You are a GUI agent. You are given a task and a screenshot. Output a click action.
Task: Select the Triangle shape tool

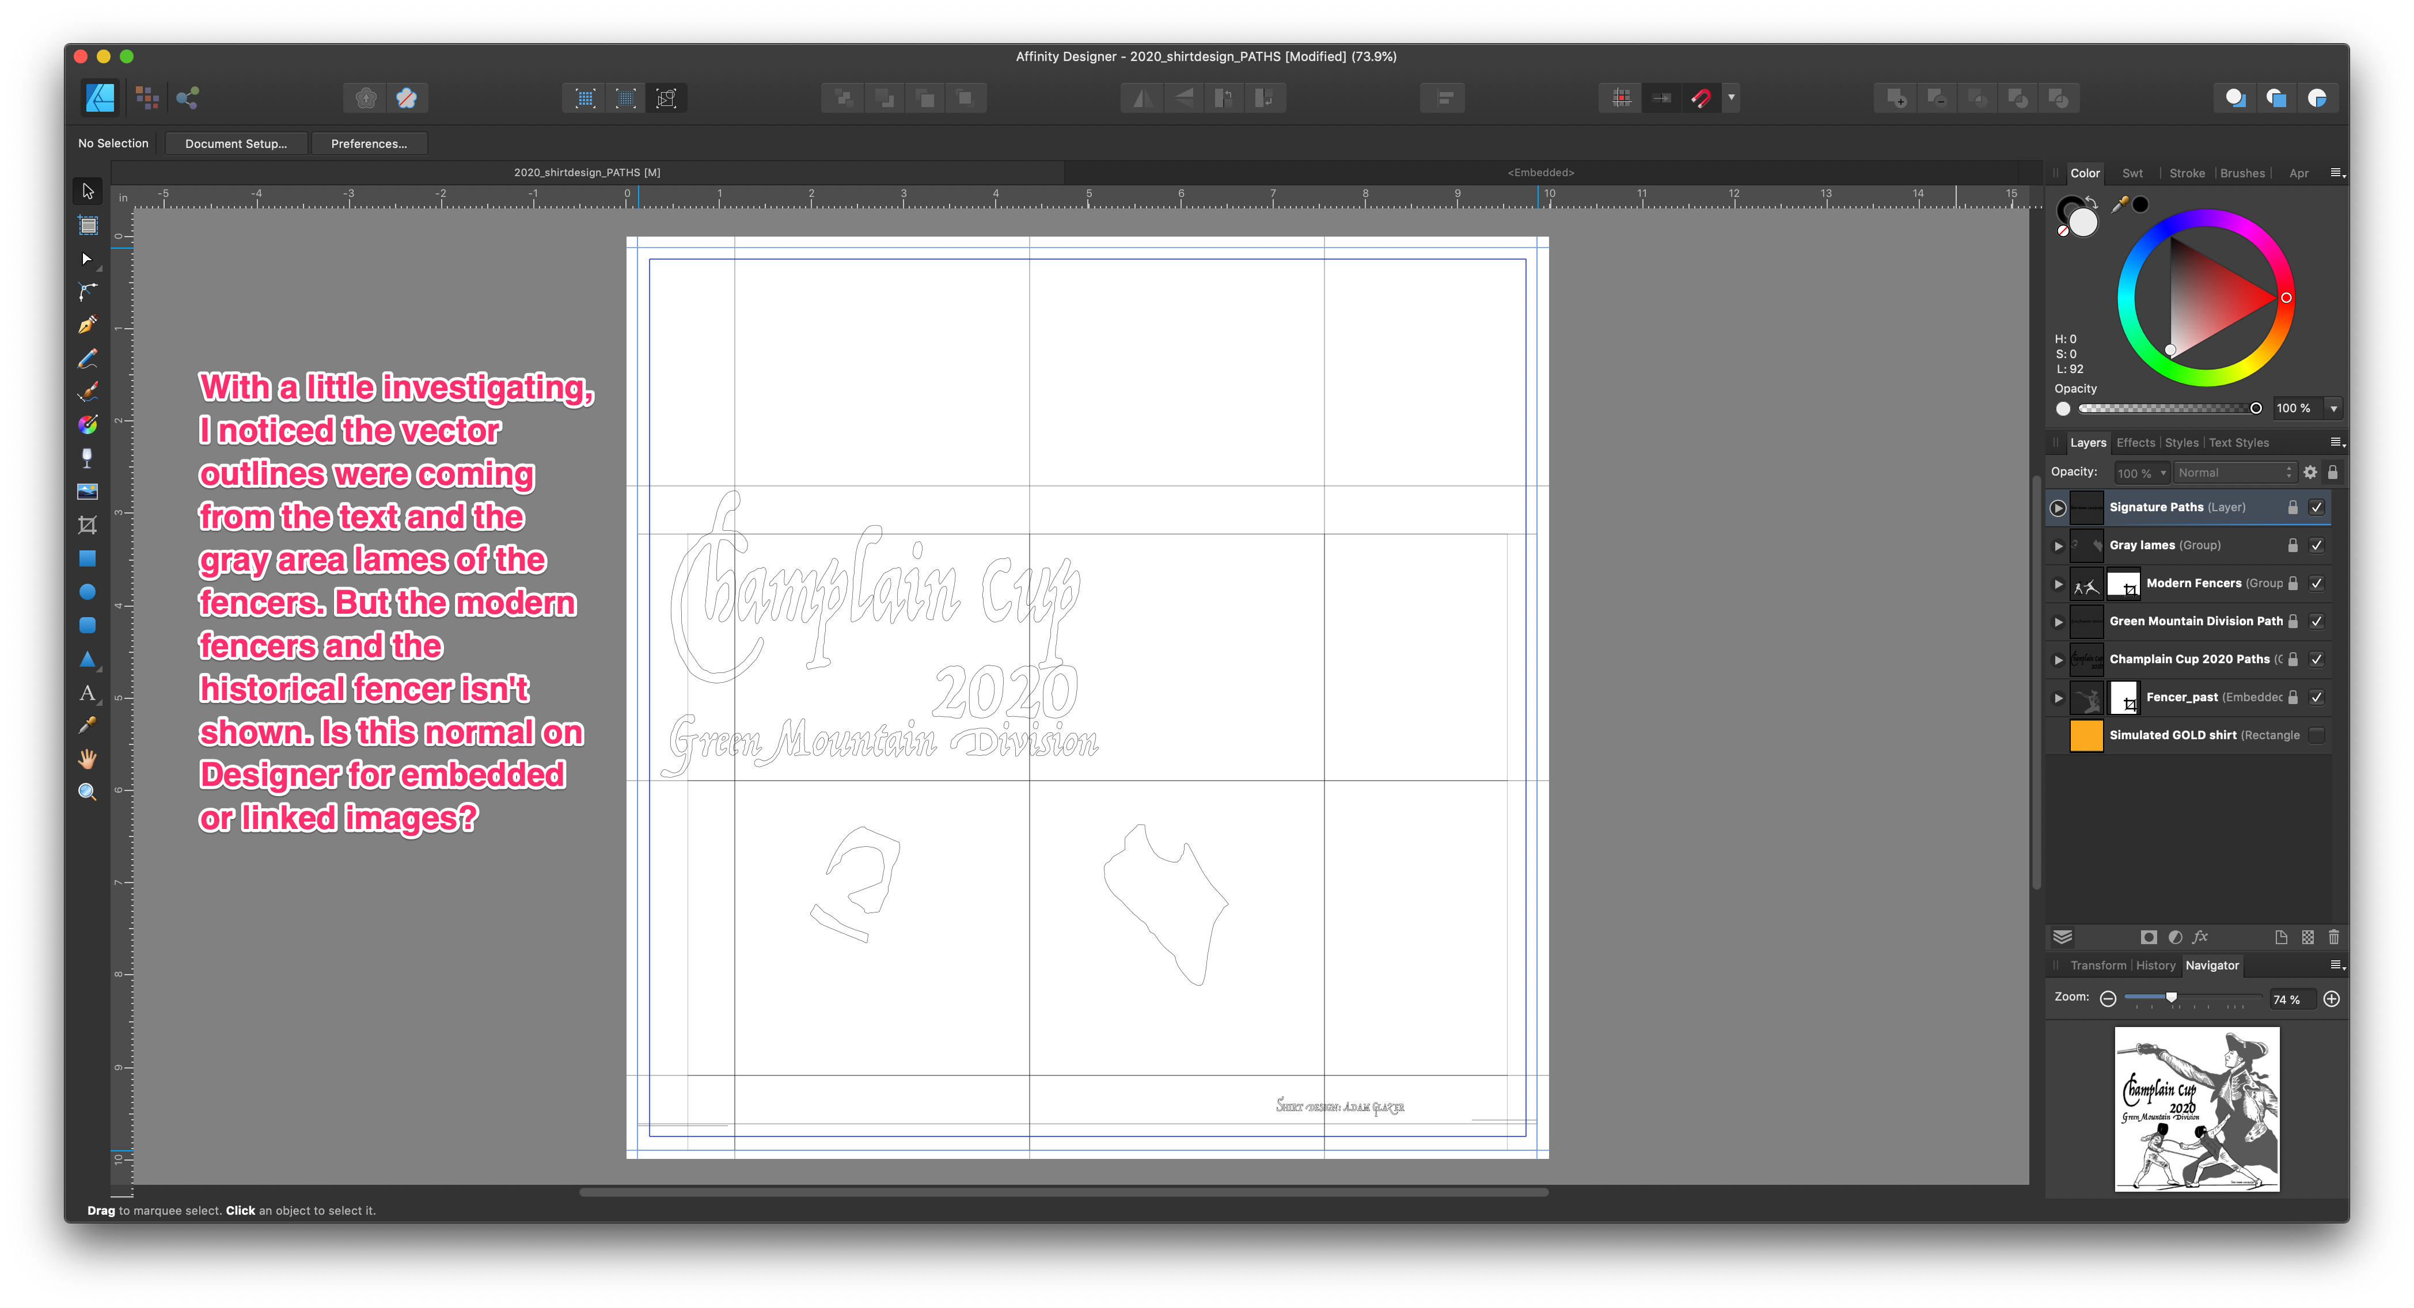click(x=87, y=659)
